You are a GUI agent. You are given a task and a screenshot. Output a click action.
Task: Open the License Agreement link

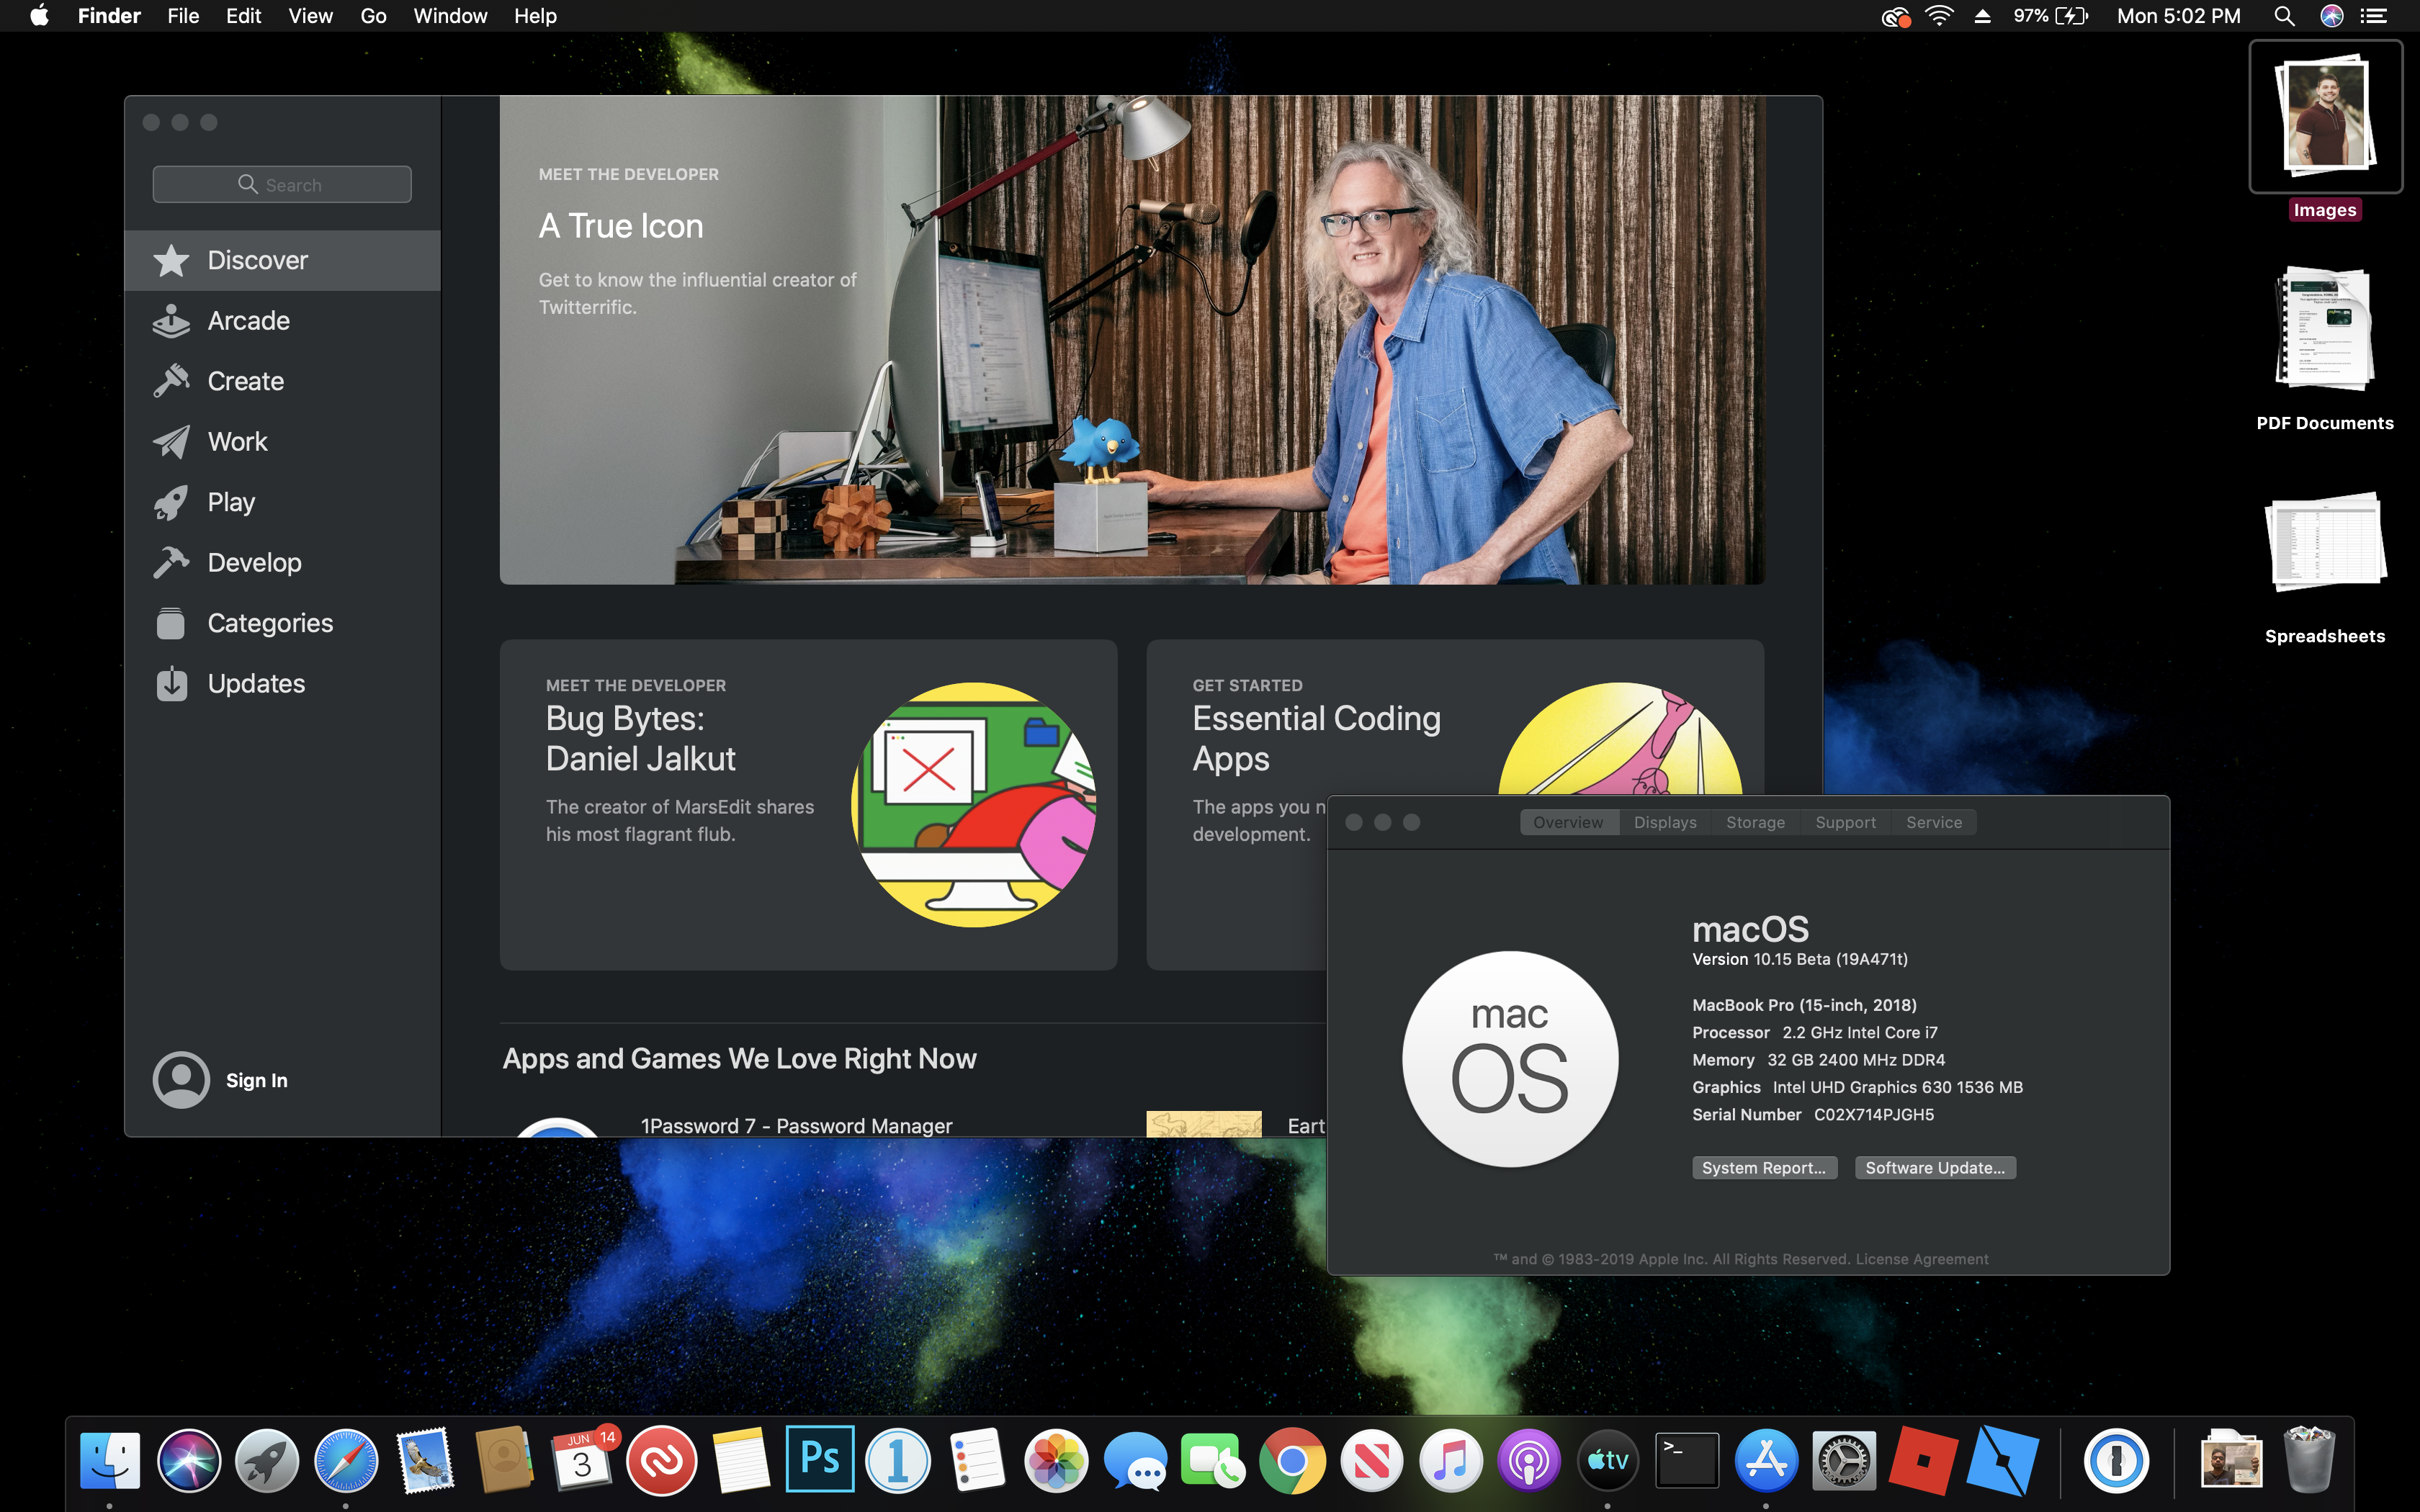(1922, 1259)
